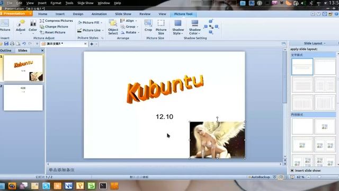Select slide 1 thumbnail
The height and width of the screenshot is (191, 339).
coord(23,68)
